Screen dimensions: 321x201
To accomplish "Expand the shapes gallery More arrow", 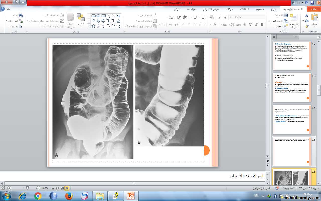I will [89, 26].
